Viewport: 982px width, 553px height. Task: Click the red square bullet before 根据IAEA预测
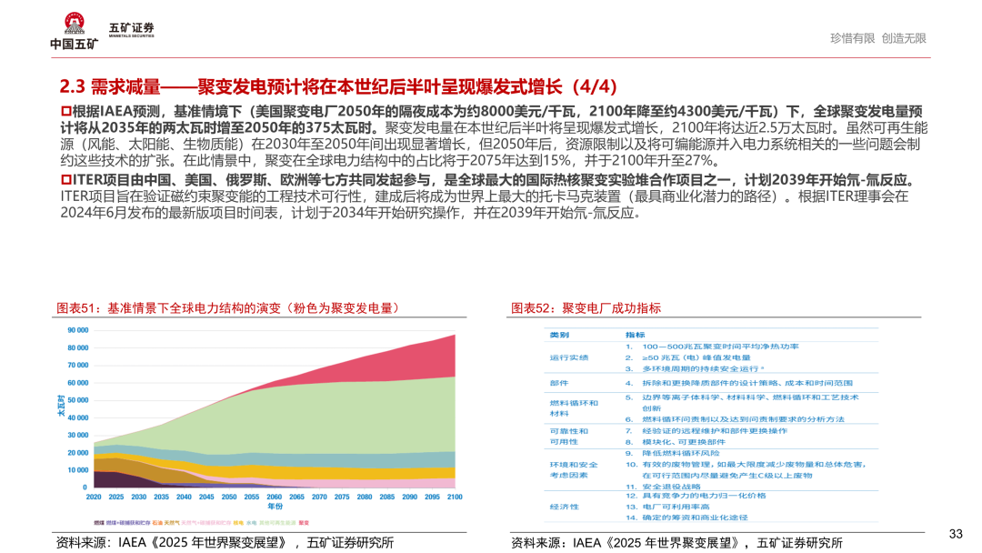tap(65, 111)
